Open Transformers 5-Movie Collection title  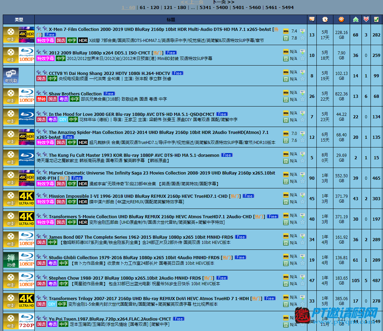pos(150,217)
